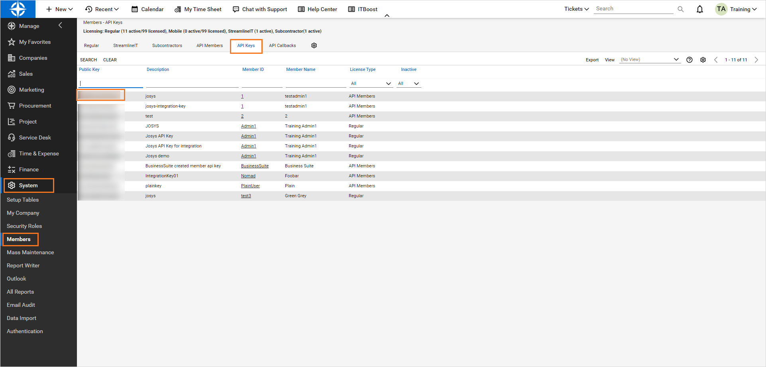Open the Admin1 member record link

[x=248, y=126]
